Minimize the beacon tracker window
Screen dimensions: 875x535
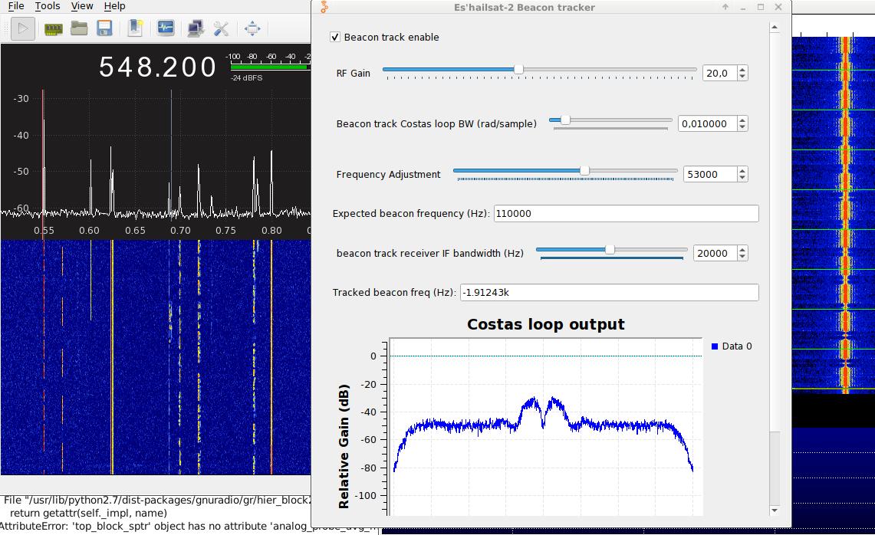click(743, 7)
